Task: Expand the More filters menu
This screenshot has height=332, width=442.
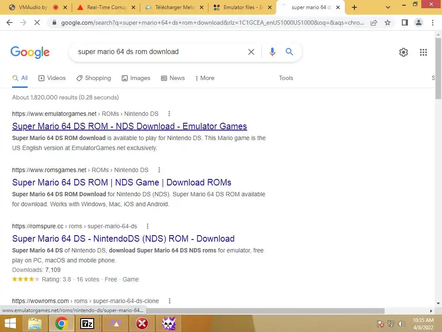Action: coord(205,78)
